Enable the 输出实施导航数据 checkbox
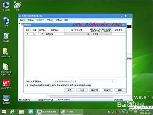The image size is (153, 115). [x=26, y=81]
